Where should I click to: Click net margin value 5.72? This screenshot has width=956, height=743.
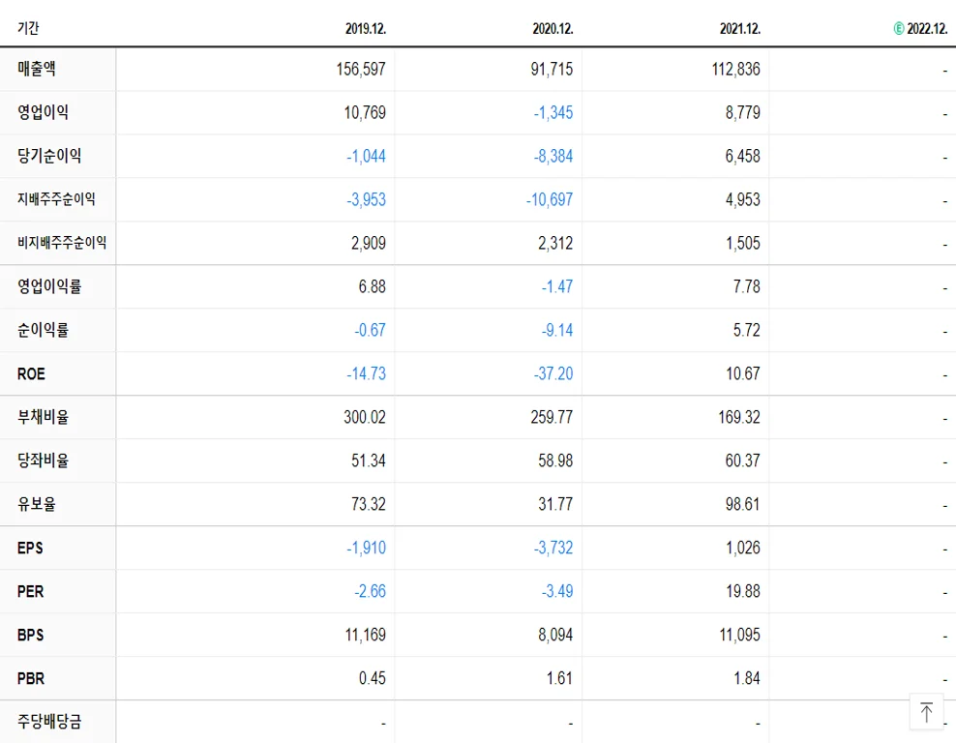pyautogui.click(x=746, y=330)
